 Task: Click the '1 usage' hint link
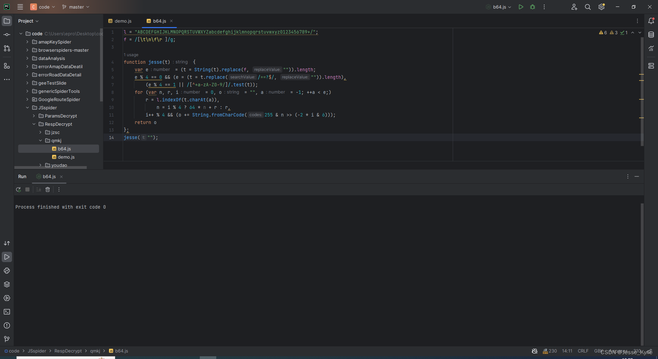click(131, 55)
